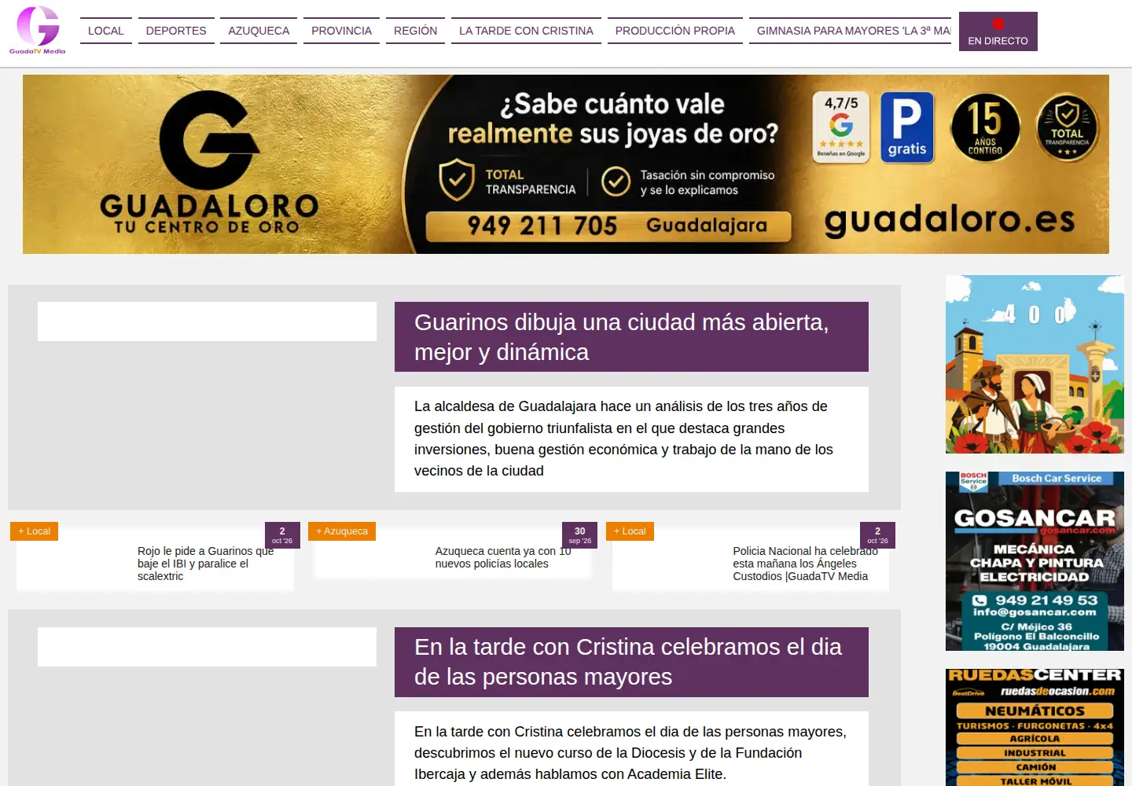
Task: Open article 'Policia Nacional ha celebrado'
Action: pyautogui.click(x=805, y=564)
